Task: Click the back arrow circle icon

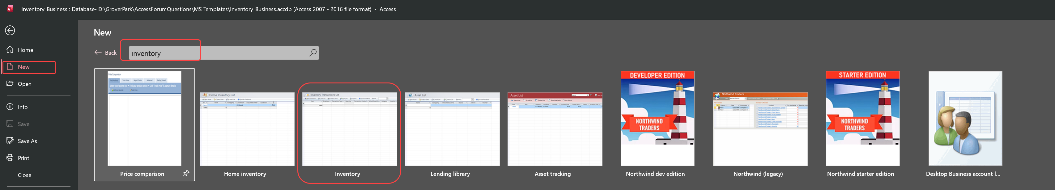Action: (x=10, y=30)
